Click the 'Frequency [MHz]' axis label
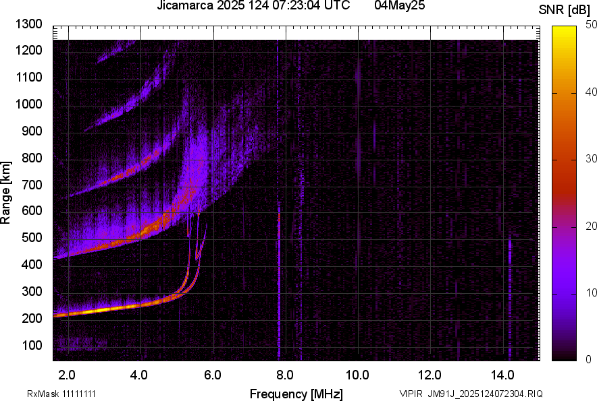 [x=296, y=394]
